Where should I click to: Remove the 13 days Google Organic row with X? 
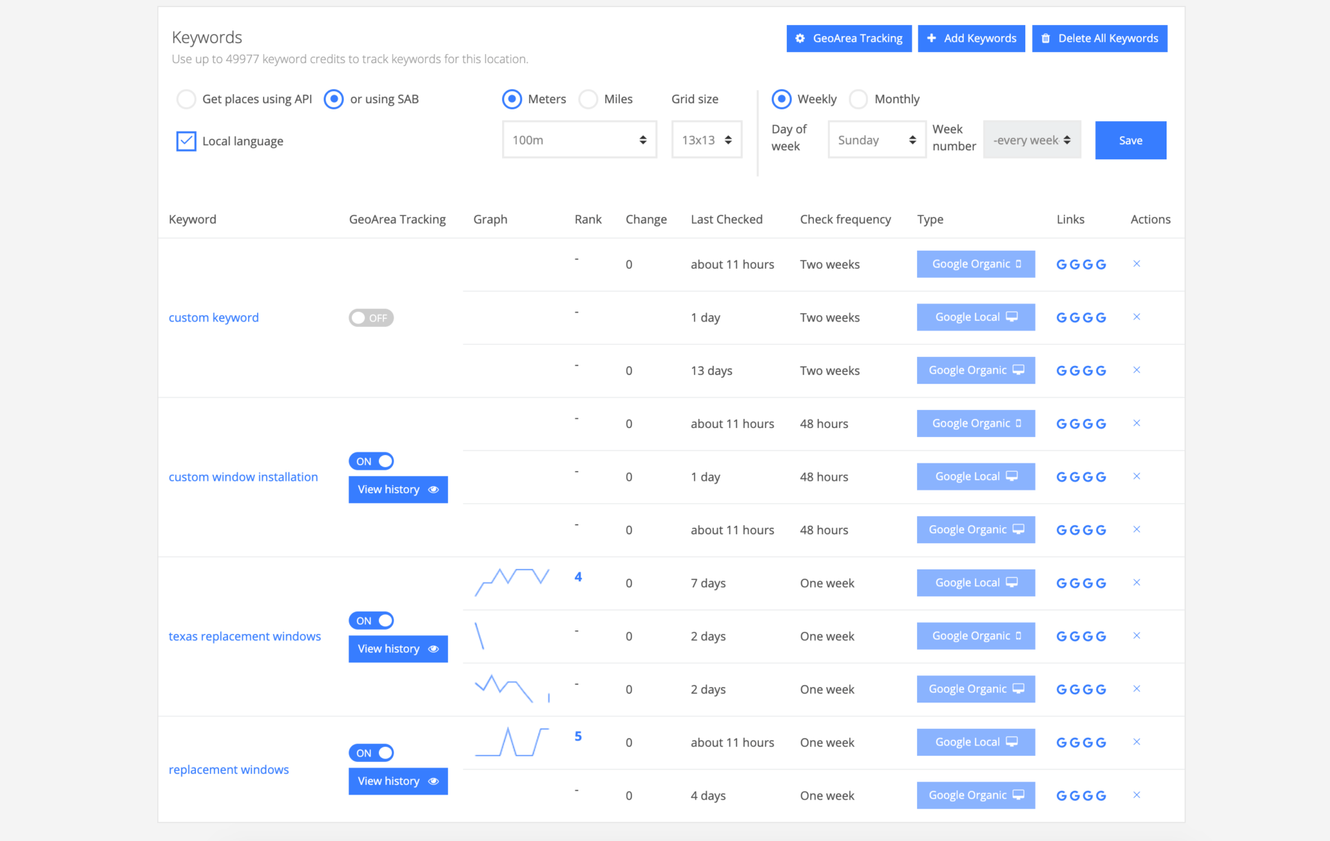click(1136, 370)
